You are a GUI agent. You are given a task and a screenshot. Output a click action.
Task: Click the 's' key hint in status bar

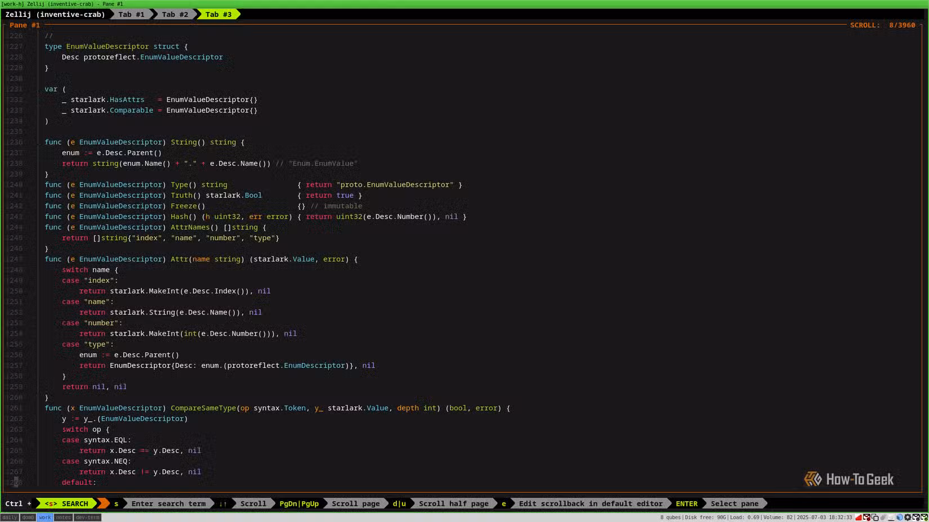[116, 504]
